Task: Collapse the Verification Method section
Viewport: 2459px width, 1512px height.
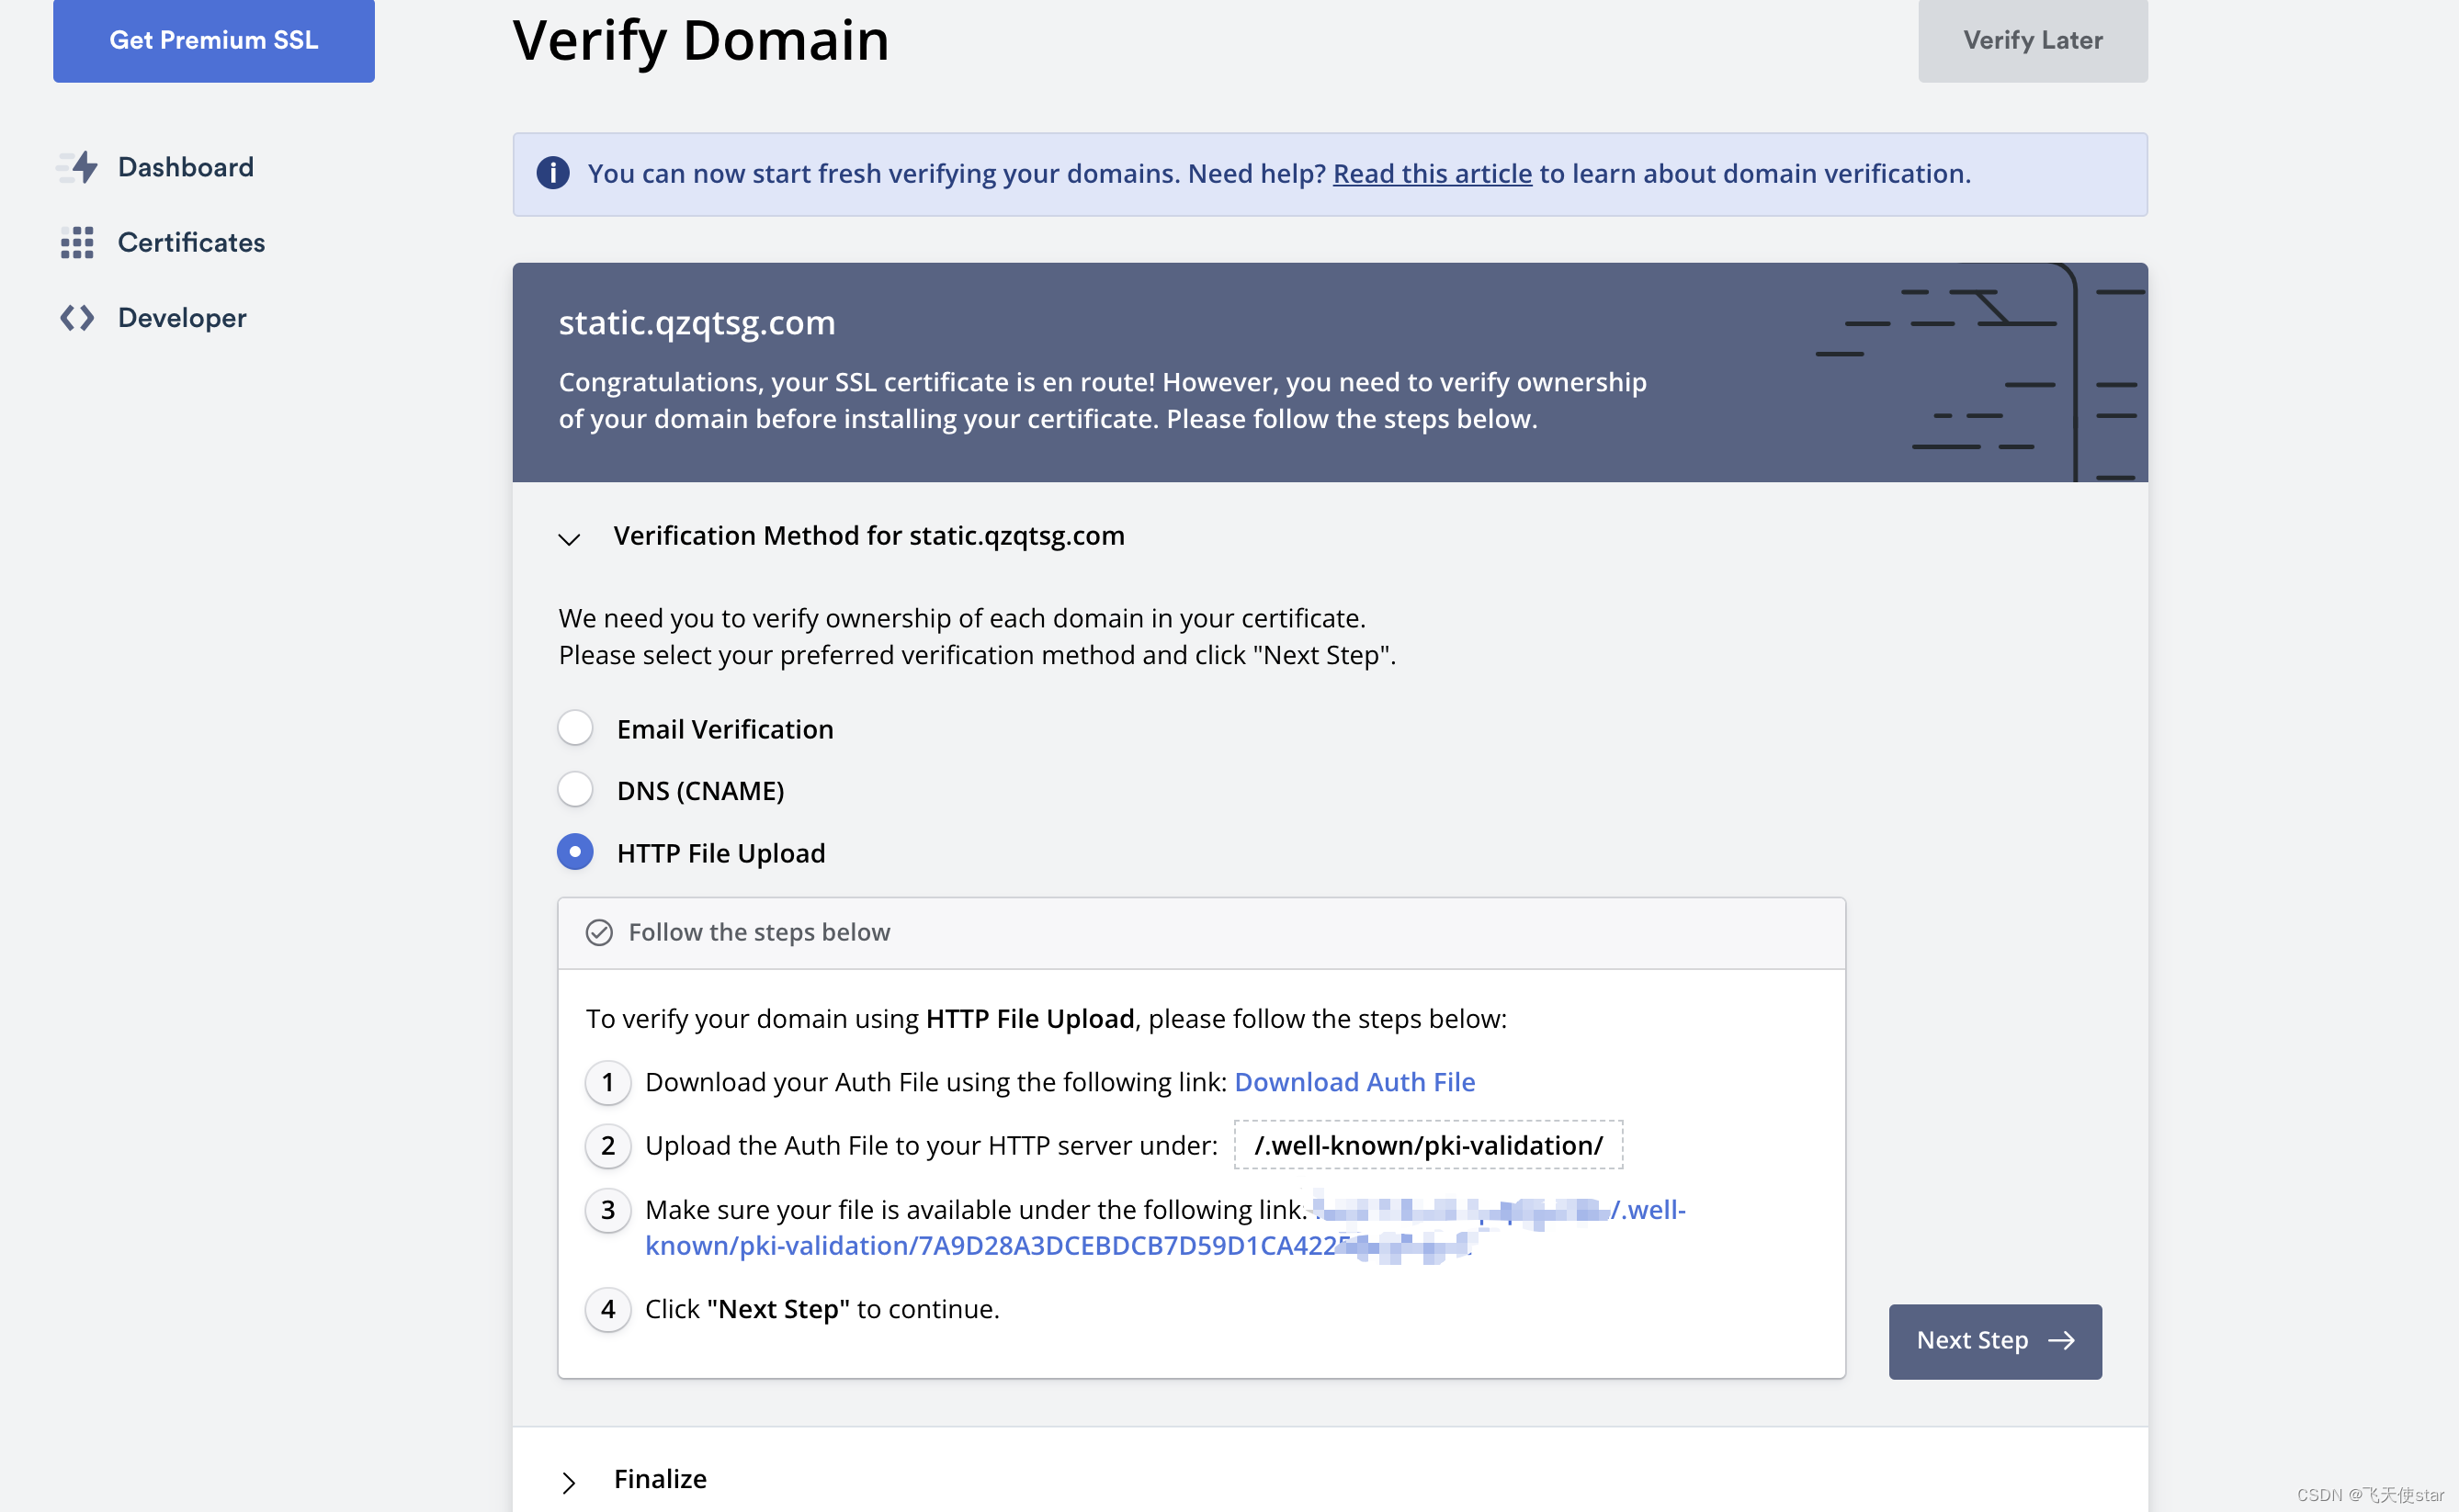Action: point(569,537)
